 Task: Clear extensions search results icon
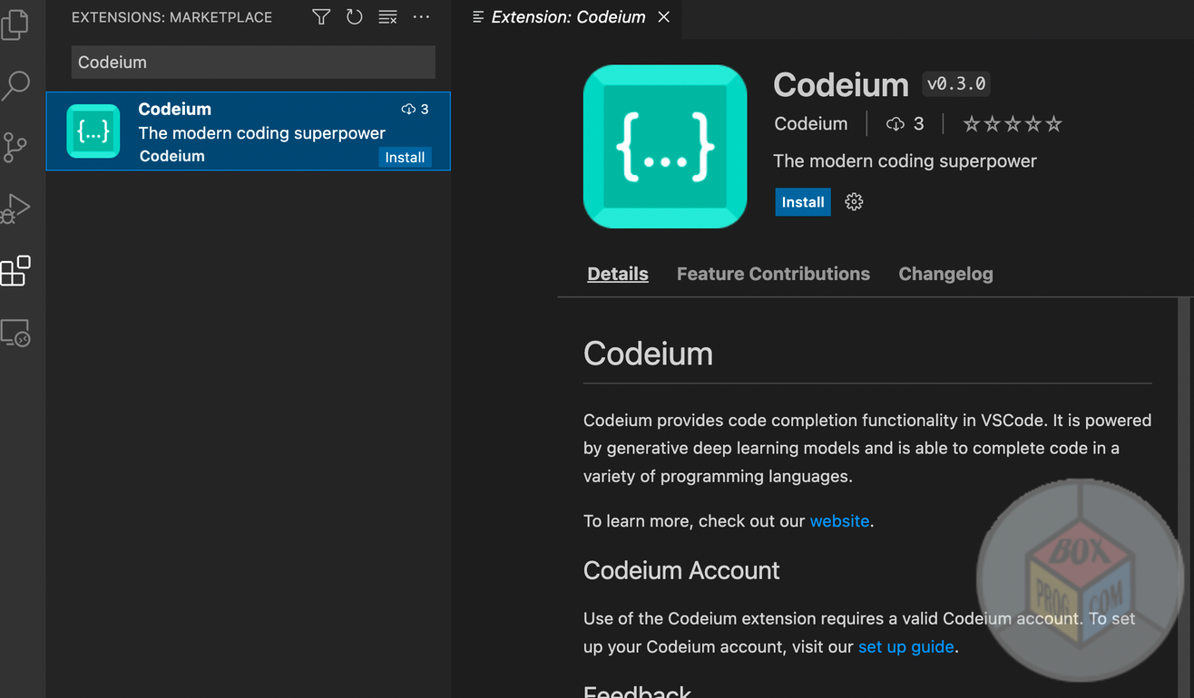(387, 17)
